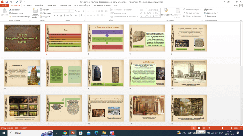Zoom out with minus button
This screenshot has height=136, width=243.
coord(213,128)
